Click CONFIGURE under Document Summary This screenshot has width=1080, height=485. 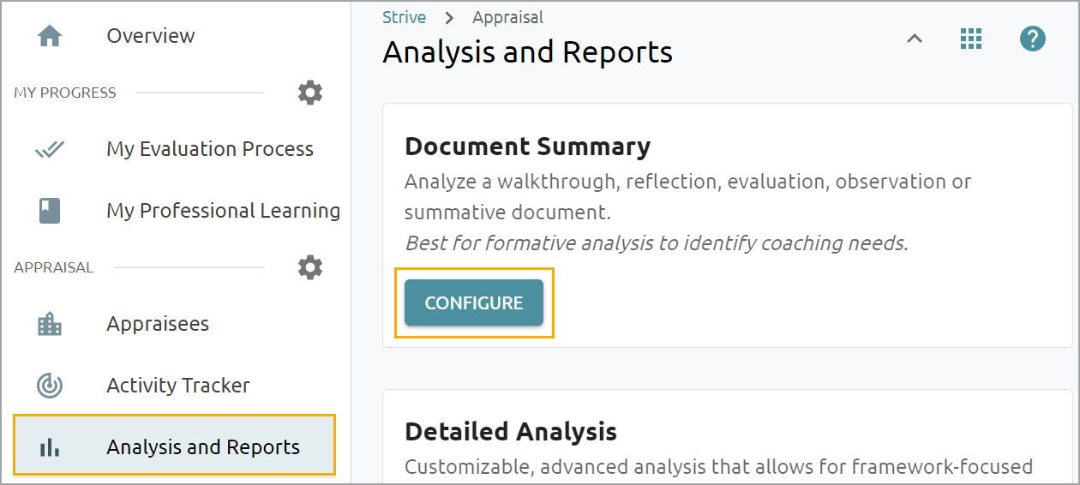tap(474, 302)
